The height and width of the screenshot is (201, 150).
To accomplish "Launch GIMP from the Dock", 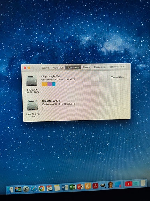I will [x=103, y=185].
